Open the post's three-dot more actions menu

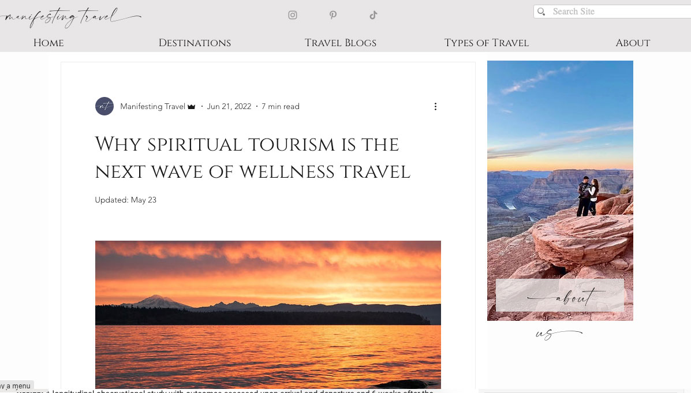click(435, 106)
